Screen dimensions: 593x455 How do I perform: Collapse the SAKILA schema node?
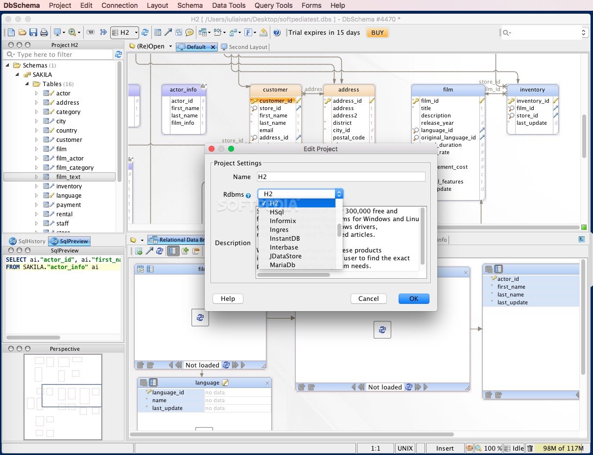(17, 74)
